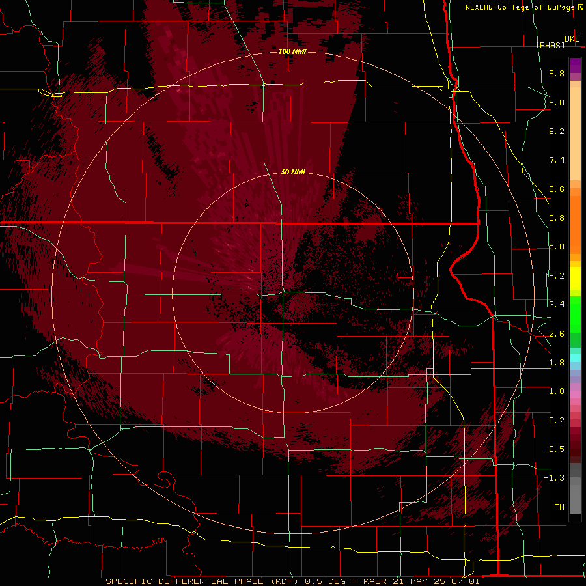Click the 0.2 value on the scale
This screenshot has height=586, width=586.
(x=557, y=421)
